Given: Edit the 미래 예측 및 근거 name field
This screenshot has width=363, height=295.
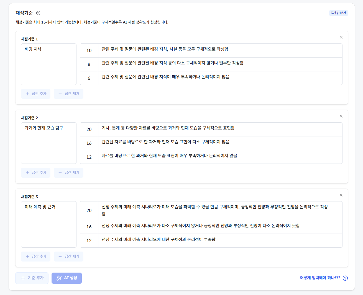Looking at the screenshot, I should (49, 224).
